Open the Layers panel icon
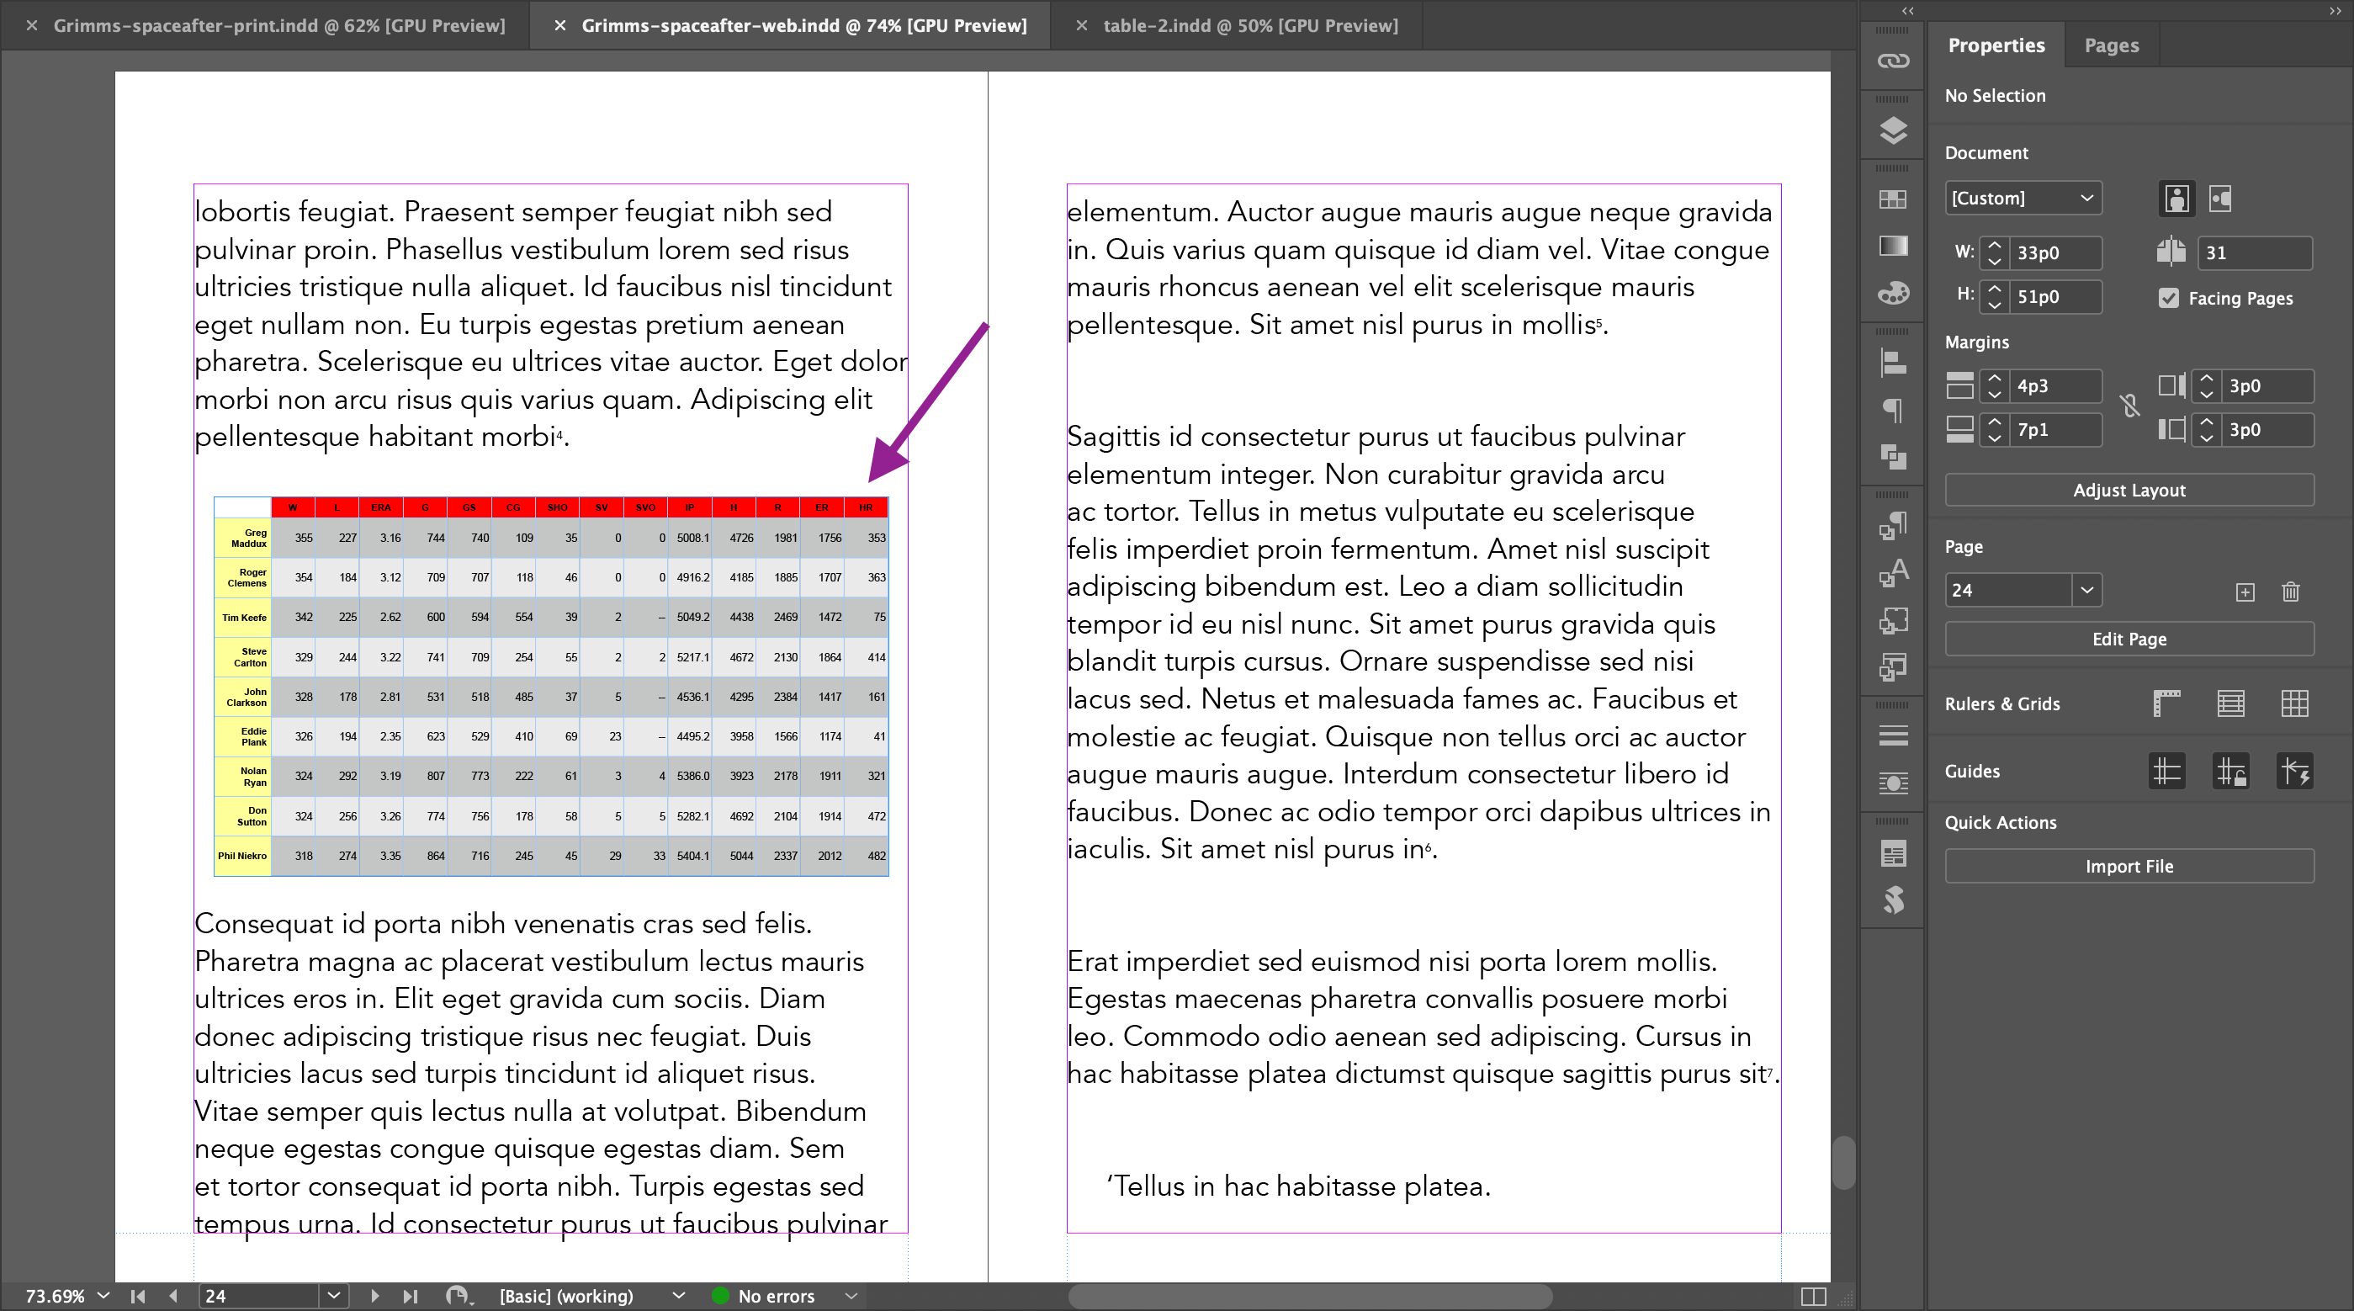The height and width of the screenshot is (1311, 2354). (1892, 130)
